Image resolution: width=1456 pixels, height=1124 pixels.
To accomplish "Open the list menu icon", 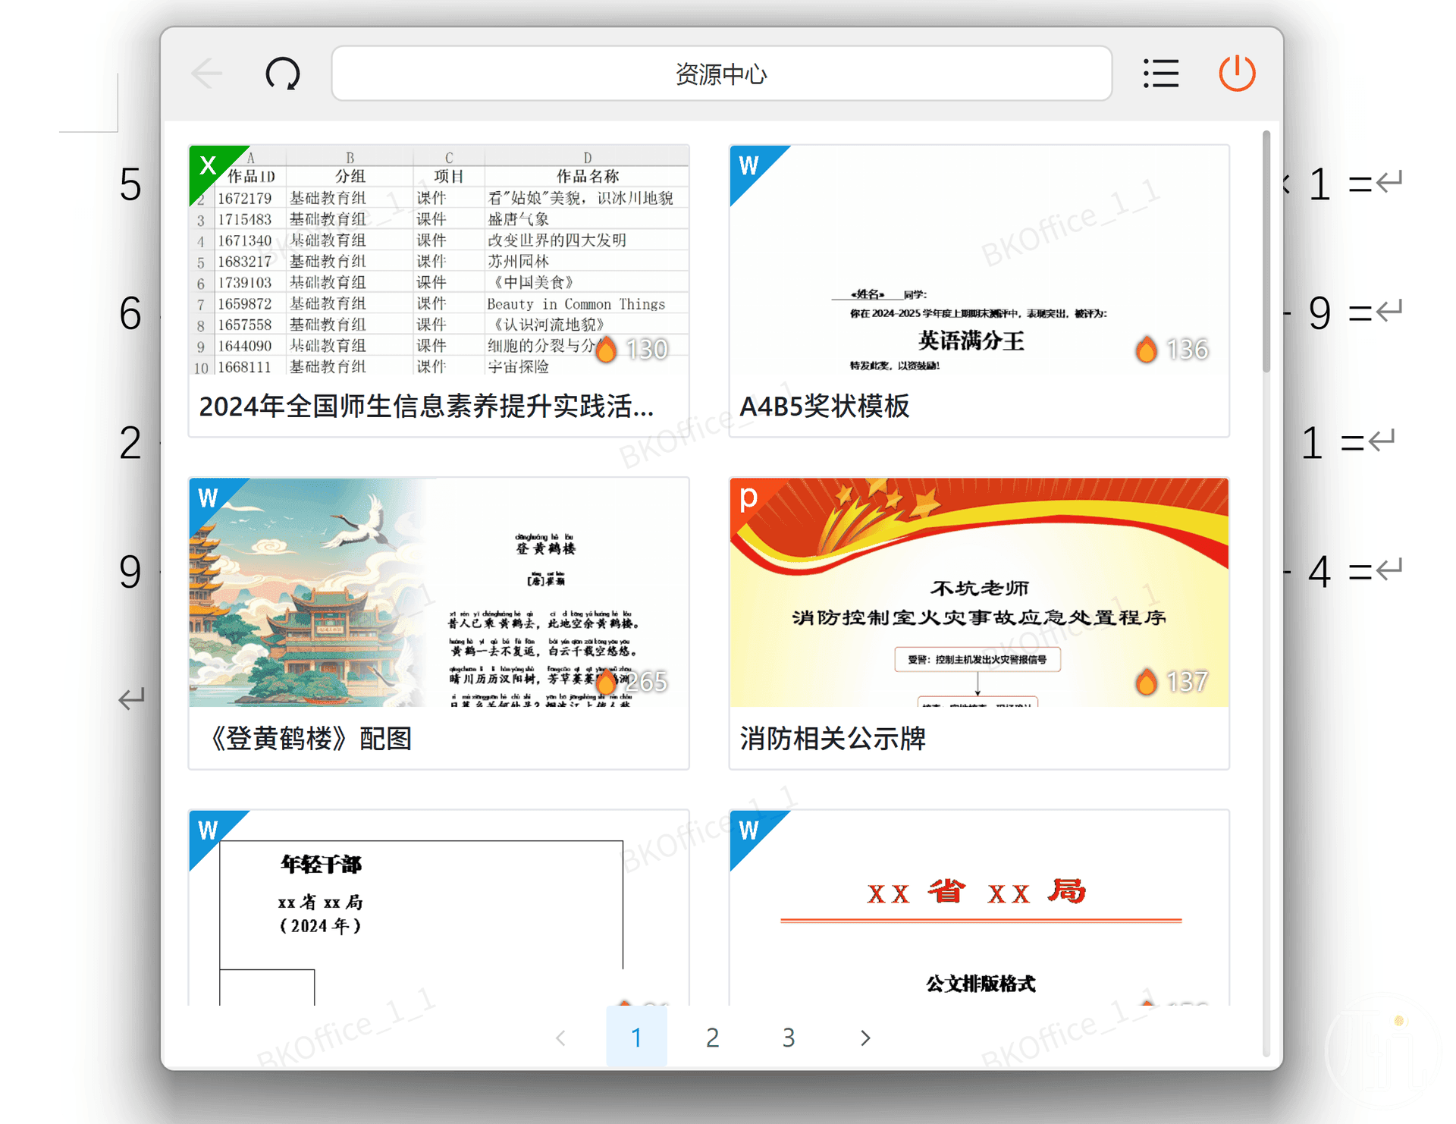I will [1160, 74].
